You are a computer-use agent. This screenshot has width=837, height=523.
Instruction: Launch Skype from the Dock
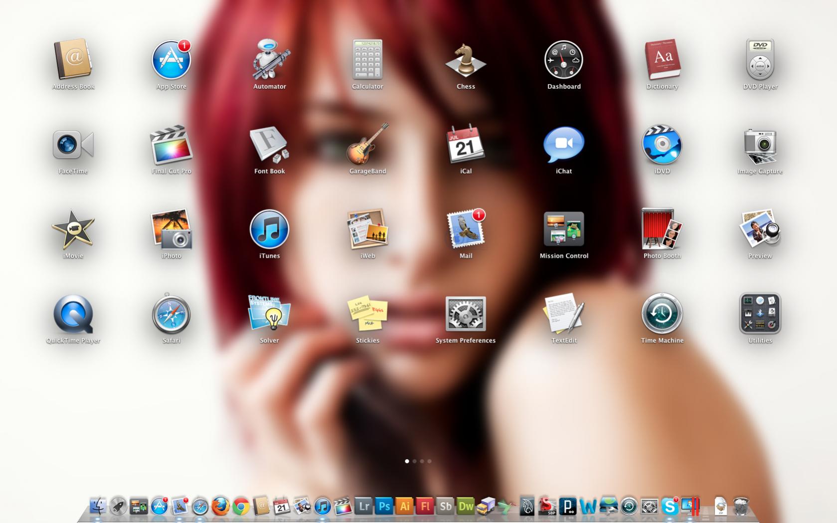tap(670, 506)
